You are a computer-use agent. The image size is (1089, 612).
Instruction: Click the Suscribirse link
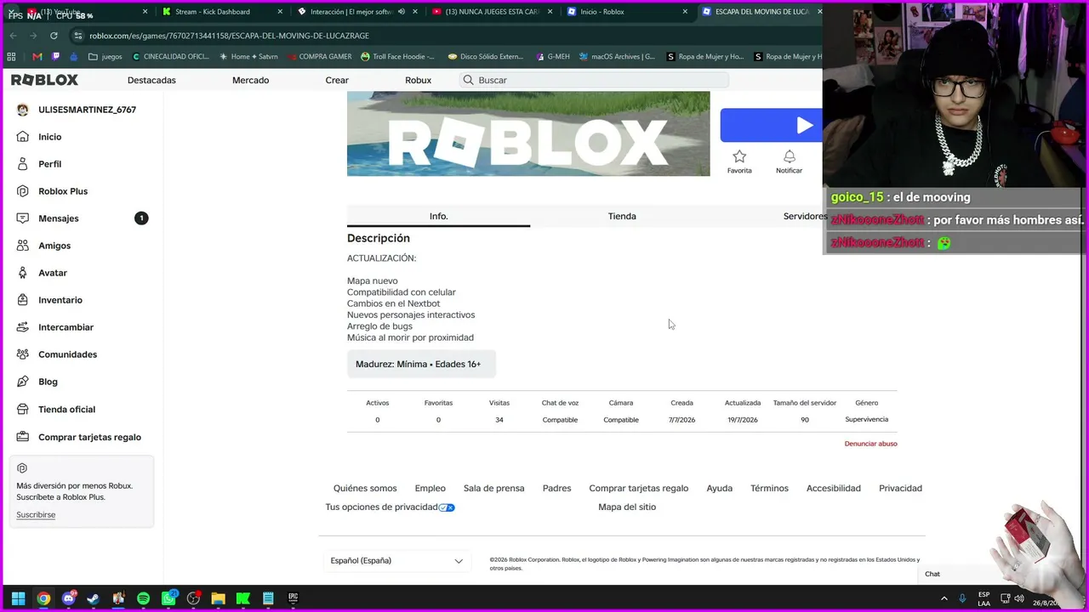[36, 515]
